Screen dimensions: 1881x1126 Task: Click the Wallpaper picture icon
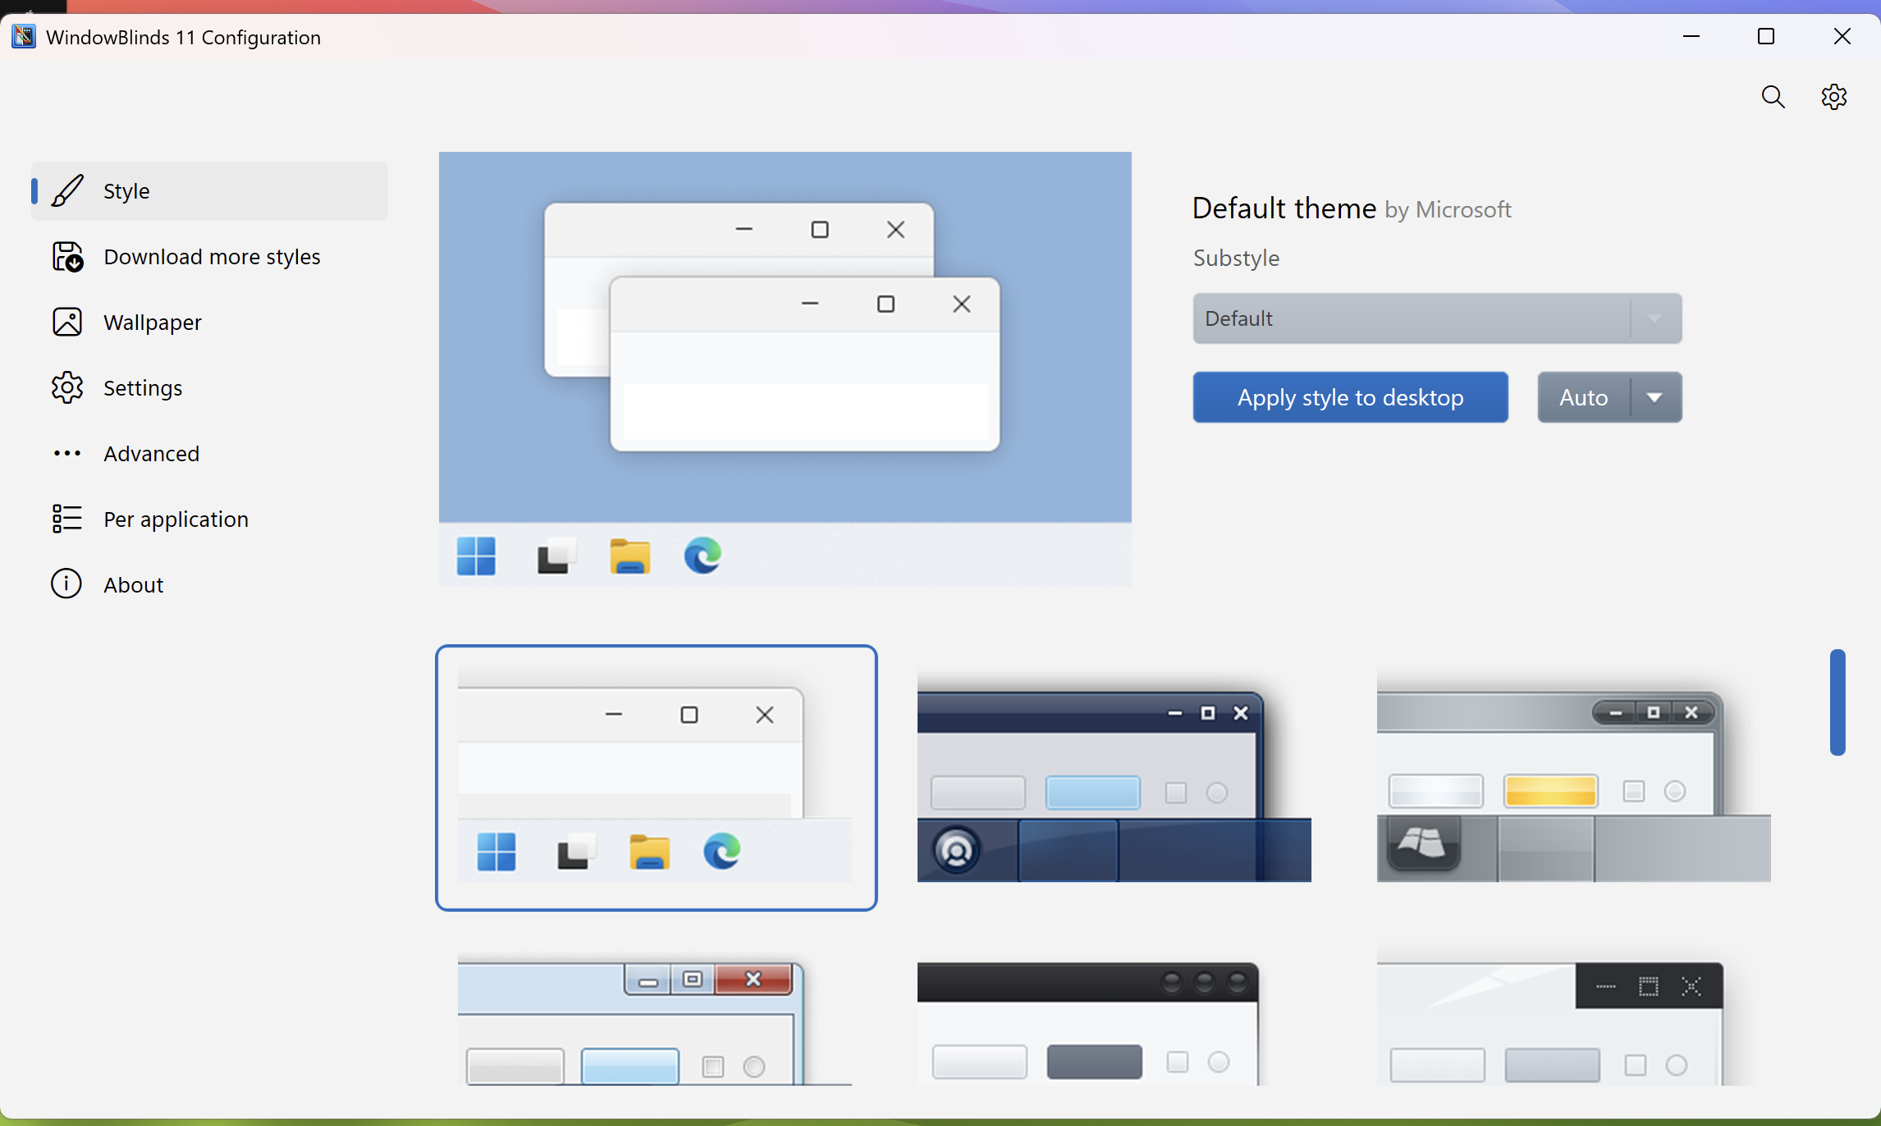coord(67,323)
